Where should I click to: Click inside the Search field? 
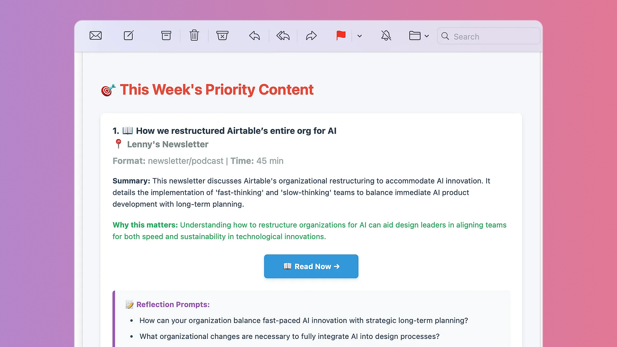[x=487, y=36]
